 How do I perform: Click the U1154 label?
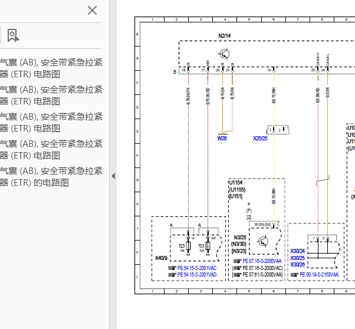click(x=236, y=183)
